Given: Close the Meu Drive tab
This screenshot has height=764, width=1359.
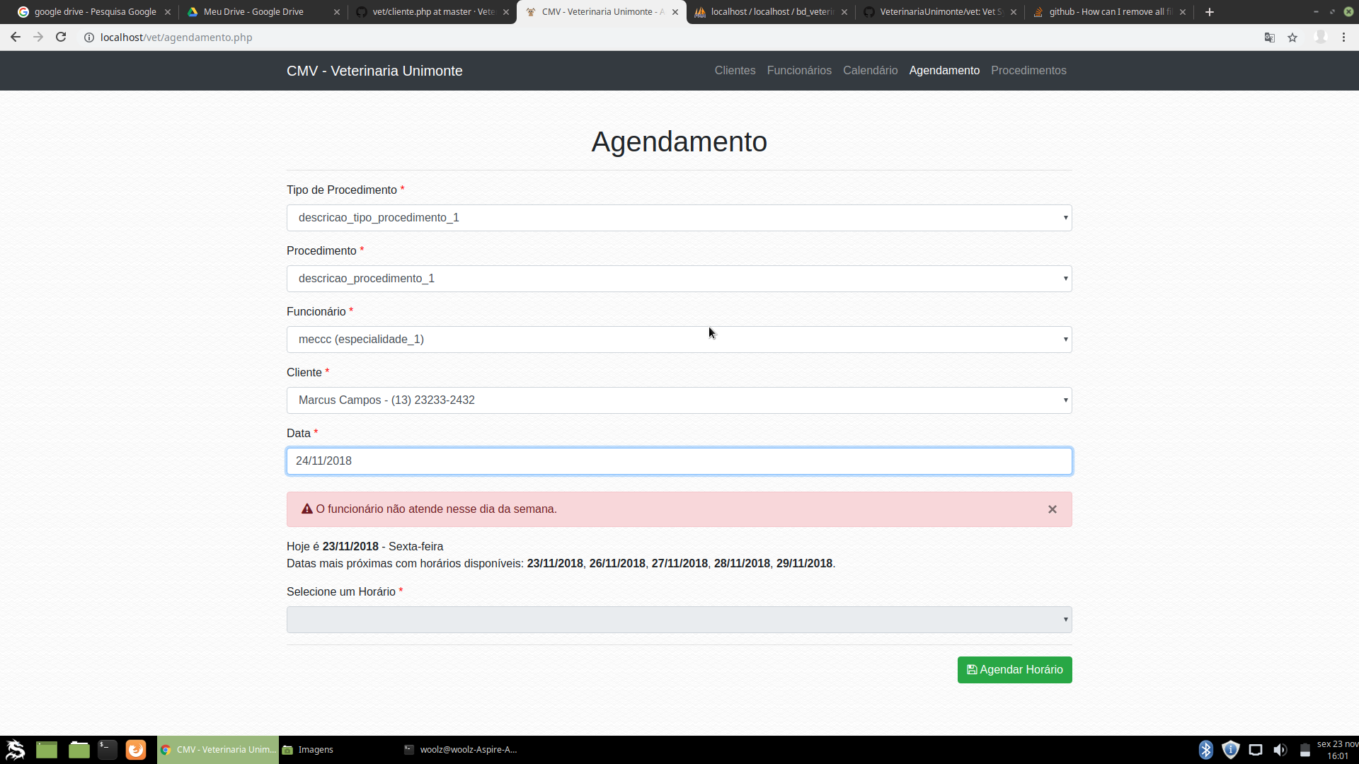Looking at the screenshot, I should (337, 12).
